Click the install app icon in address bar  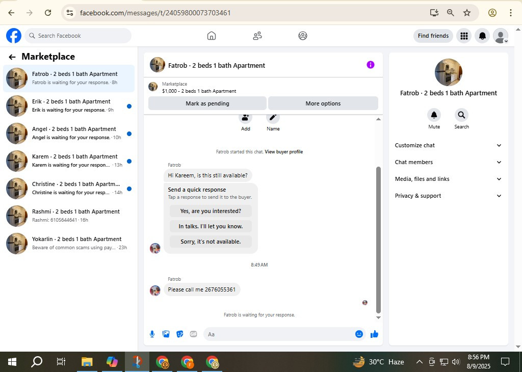pos(434,13)
